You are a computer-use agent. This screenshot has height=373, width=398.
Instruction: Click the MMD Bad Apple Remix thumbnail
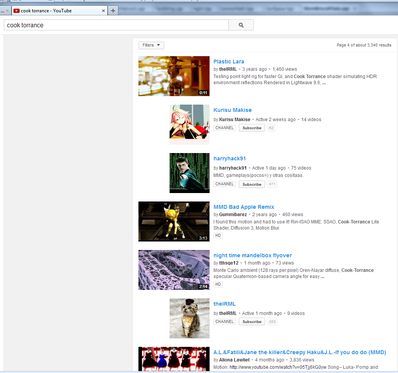(x=174, y=221)
